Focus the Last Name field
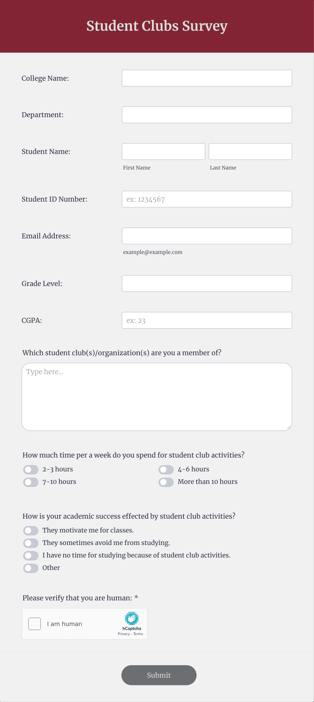 (x=250, y=151)
